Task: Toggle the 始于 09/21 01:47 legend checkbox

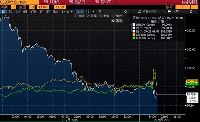Action: pos(134,31)
